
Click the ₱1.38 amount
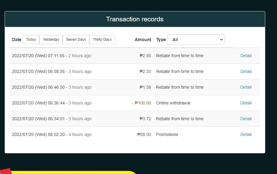pos(145,87)
